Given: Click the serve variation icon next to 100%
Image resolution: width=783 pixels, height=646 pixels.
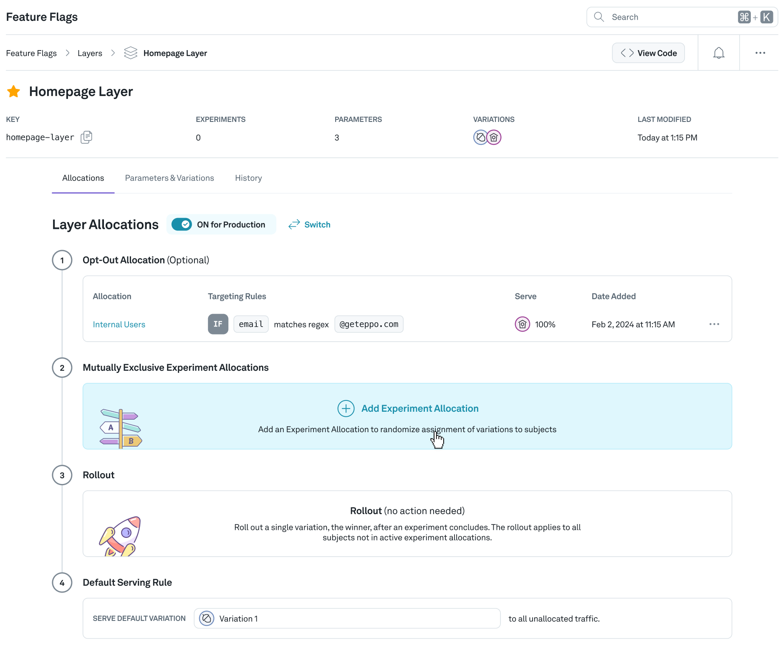Looking at the screenshot, I should (522, 324).
